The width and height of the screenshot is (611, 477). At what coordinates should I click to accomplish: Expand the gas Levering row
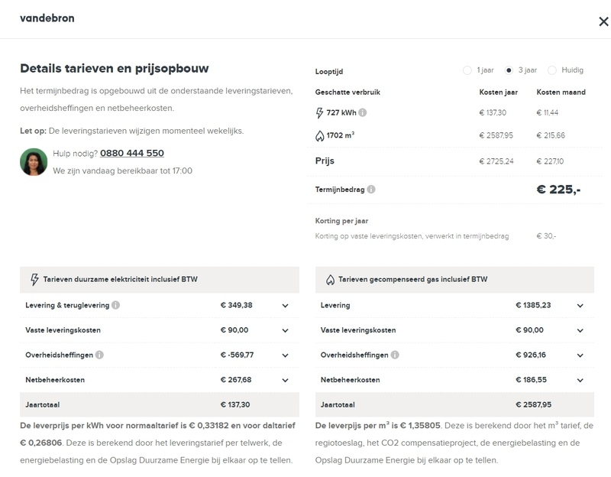click(580, 306)
